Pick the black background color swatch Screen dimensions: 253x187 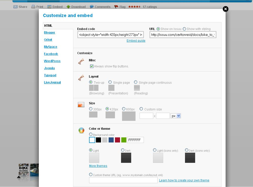pyautogui.click(x=98, y=140)
